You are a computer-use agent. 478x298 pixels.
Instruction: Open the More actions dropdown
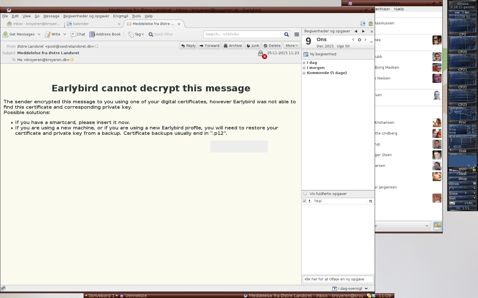pos(292,46)
